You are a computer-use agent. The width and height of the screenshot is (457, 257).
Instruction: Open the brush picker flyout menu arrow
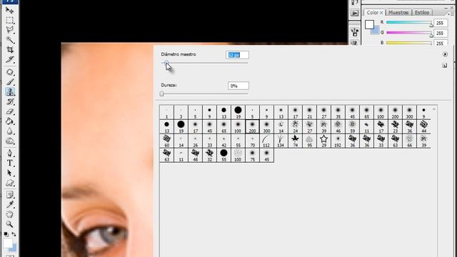tap(445, 54)
